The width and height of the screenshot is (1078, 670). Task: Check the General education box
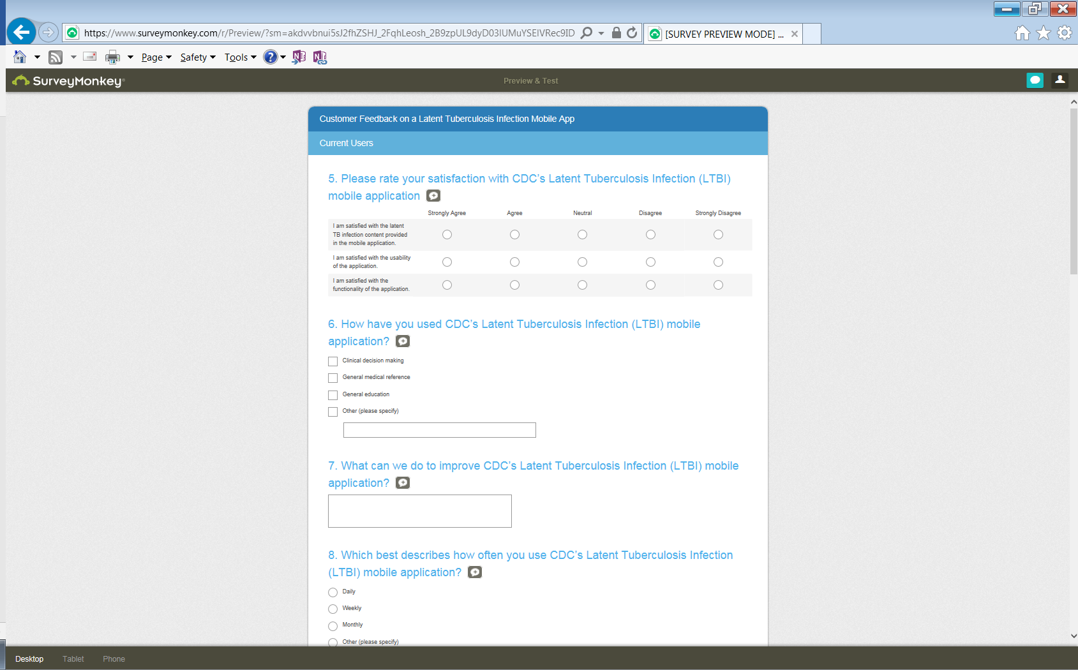point(333,395)
